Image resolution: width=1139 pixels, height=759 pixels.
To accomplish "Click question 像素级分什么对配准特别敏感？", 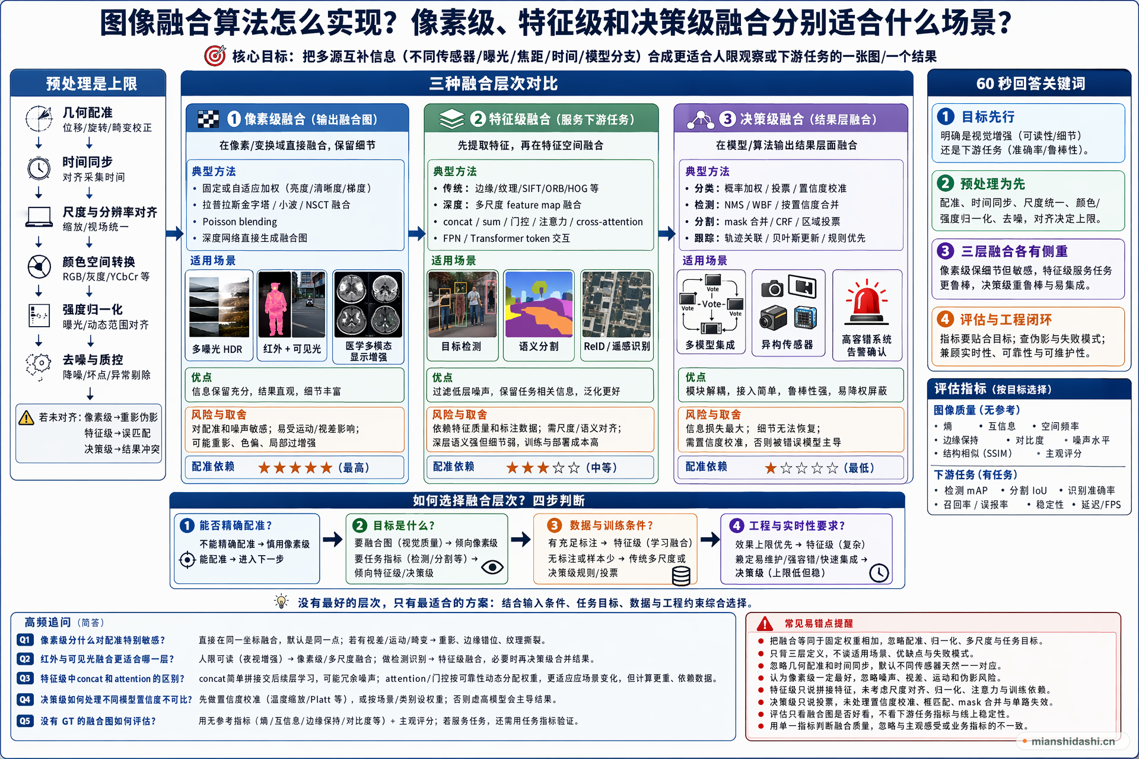I will pyautogui.click(x=103, y=640).
